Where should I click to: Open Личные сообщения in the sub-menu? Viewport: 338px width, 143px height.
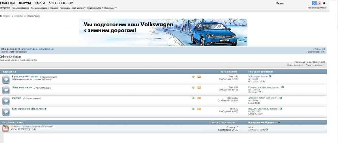click(40, 8)
